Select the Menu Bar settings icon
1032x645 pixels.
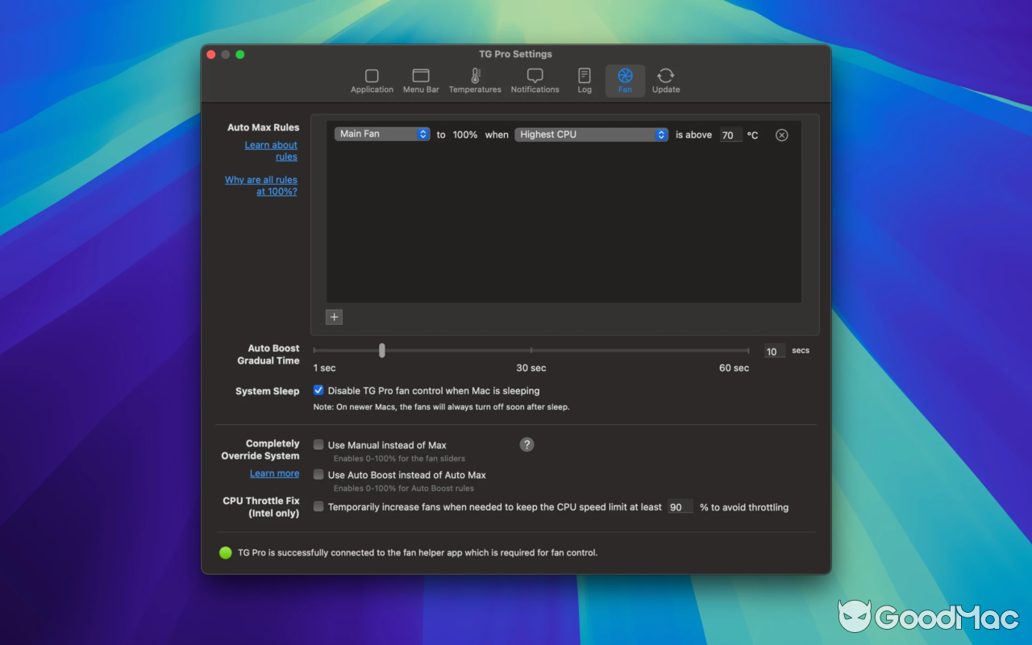(x=421, y=80)
